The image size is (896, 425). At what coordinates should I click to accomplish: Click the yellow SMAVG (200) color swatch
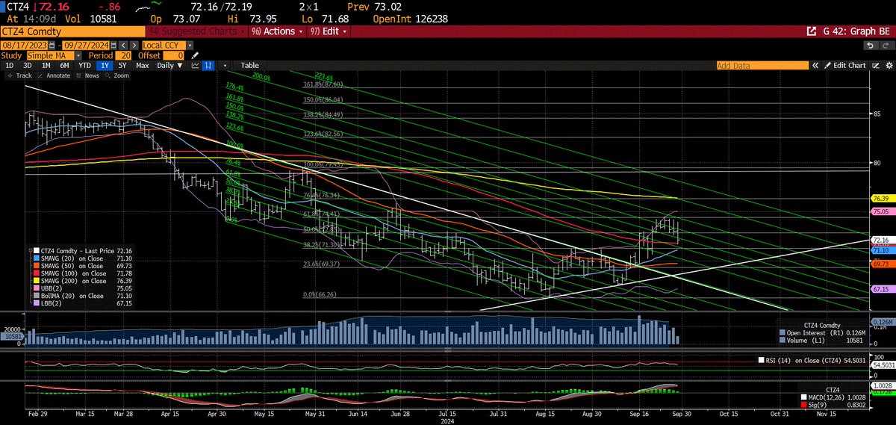37,281
